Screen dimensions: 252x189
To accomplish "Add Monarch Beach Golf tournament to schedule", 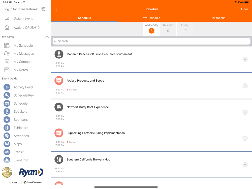I will [x=245, y=59].
